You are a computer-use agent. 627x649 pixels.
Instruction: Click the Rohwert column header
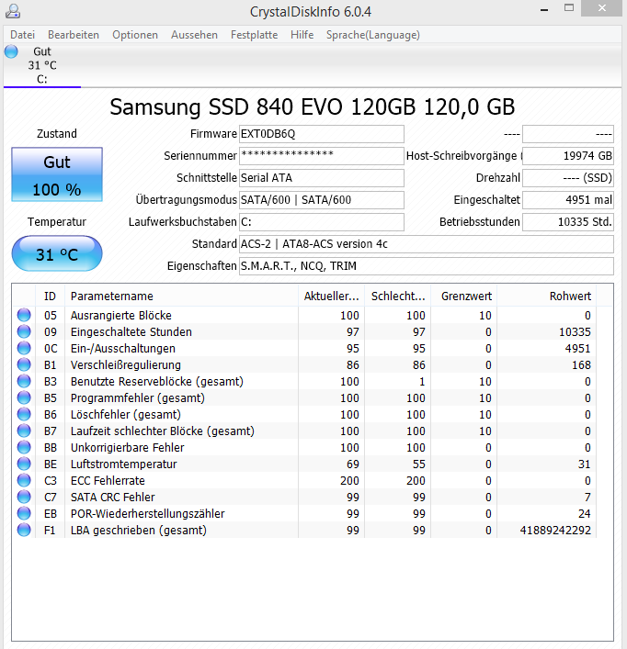pyautogui.click(x=547, y=297)
